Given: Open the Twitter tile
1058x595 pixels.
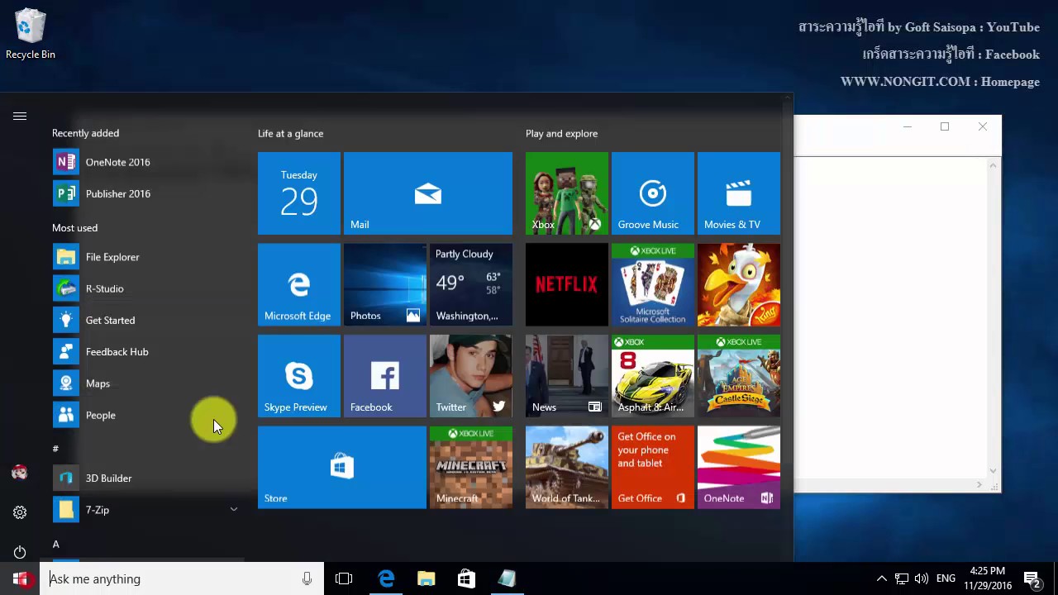Looking at the screenshot, I should (471, 376).
